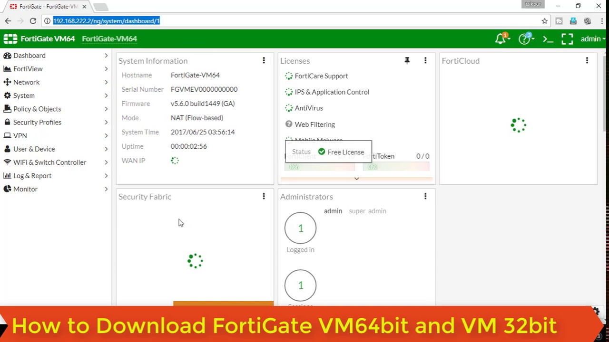Click IPS & Application Control license
609x342 pixels.
tap(327, 92)
